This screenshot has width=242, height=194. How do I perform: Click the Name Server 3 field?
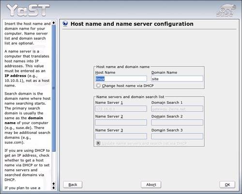(121, 136)
